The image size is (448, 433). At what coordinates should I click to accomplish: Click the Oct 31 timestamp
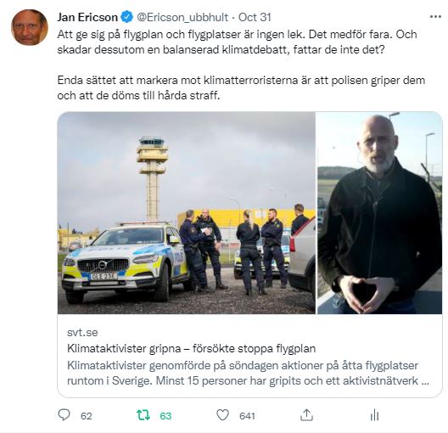(255, 17)
